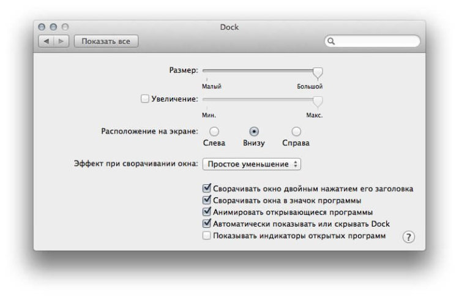The width and height of the screenshot is (459, 297).
Task: Open the Простое уменьшение effect dropdown
Action: pos(252,164)
